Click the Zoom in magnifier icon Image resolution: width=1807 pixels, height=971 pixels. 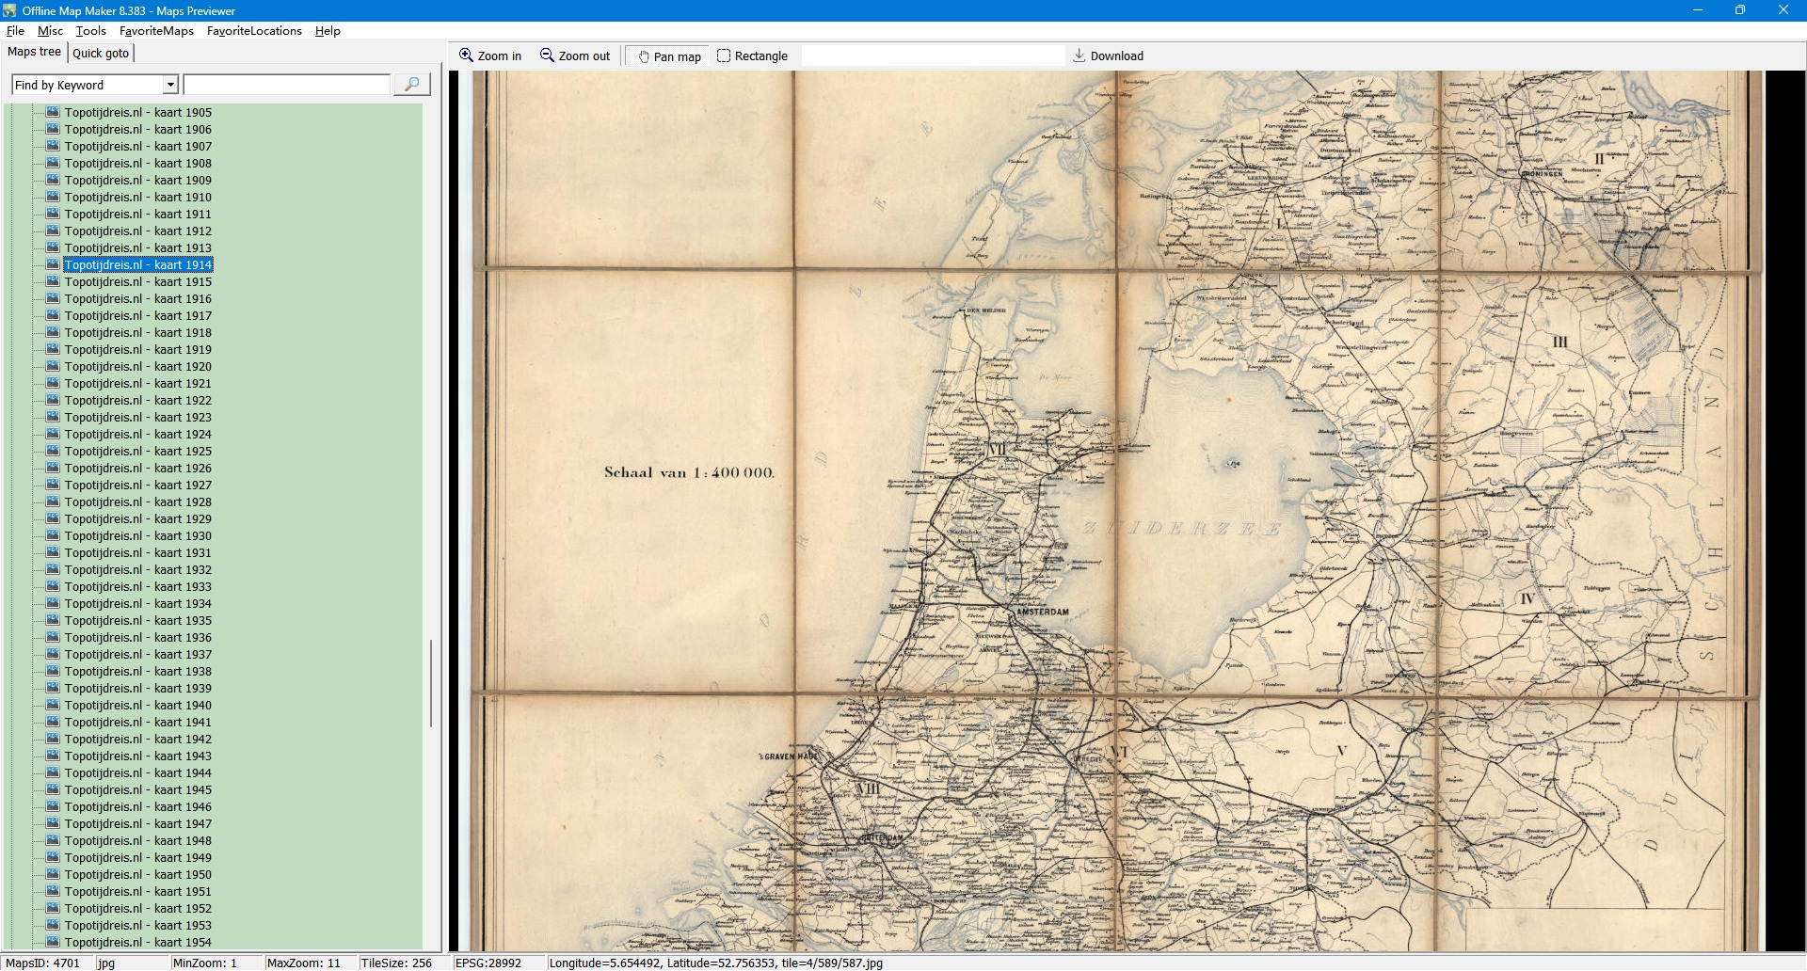[x=466, y=56]
